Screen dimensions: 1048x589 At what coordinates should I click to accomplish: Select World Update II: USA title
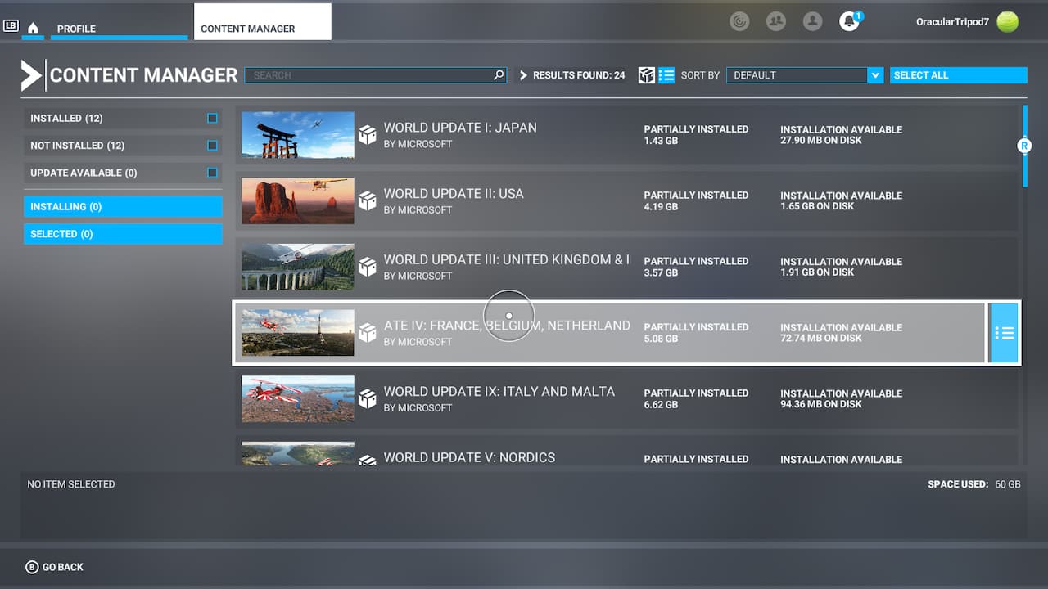pos(454,194)
